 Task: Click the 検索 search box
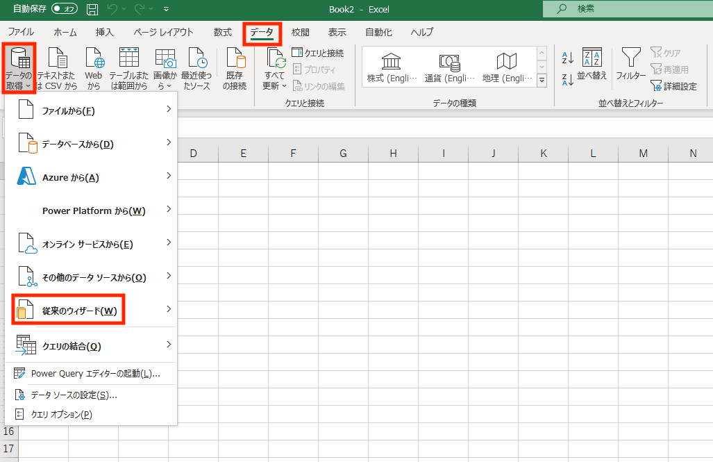pos(628,8)
